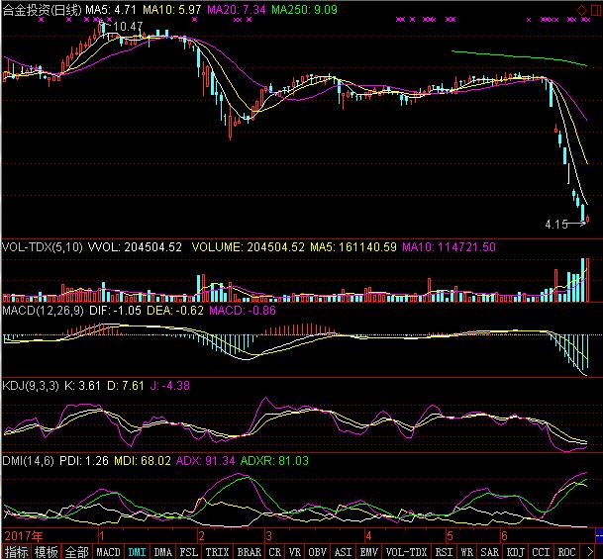Select the TRIX indicator tab
Viewport: 603px width, 559px height.
(x=217, y=552)
